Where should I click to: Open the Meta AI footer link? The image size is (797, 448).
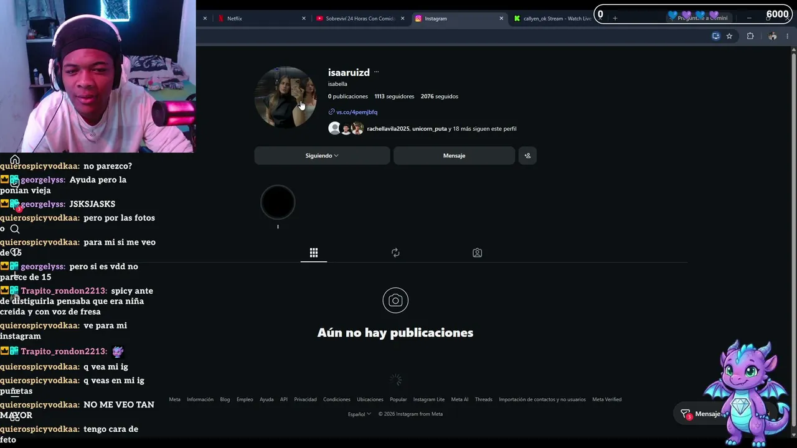[x=460, y=399]
